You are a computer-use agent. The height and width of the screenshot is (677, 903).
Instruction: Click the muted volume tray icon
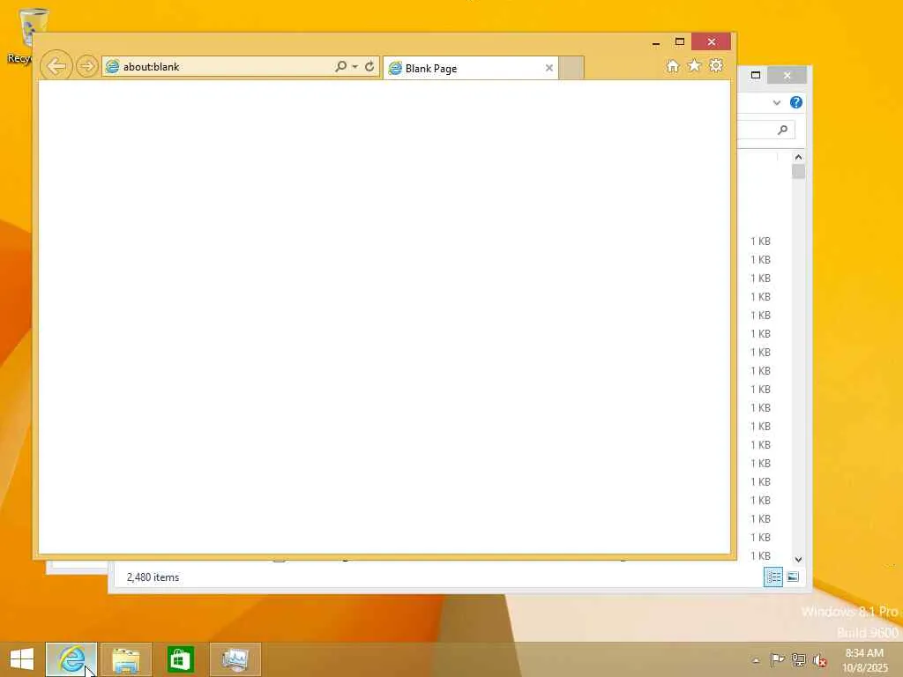click(x=820, y=660)
